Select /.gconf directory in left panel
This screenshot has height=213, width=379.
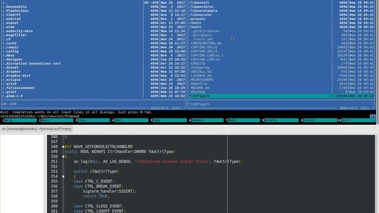pos(9,92)
